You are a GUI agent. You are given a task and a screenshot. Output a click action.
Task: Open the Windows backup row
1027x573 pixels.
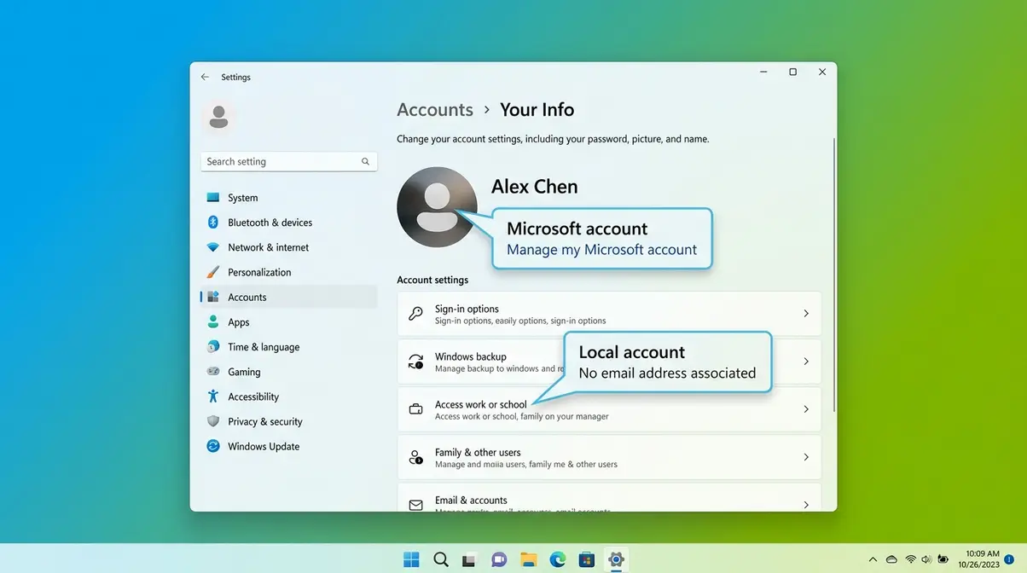coord(609,362)
